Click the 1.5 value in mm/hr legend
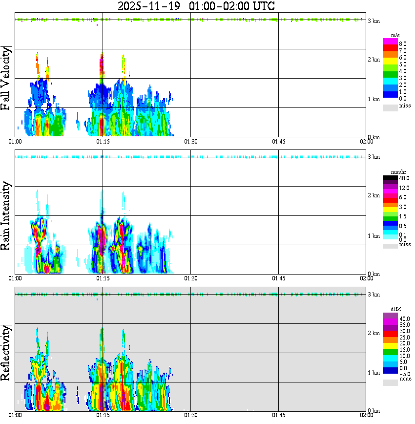The width and height of the screenshot is (415, 424). pos(403,216)
